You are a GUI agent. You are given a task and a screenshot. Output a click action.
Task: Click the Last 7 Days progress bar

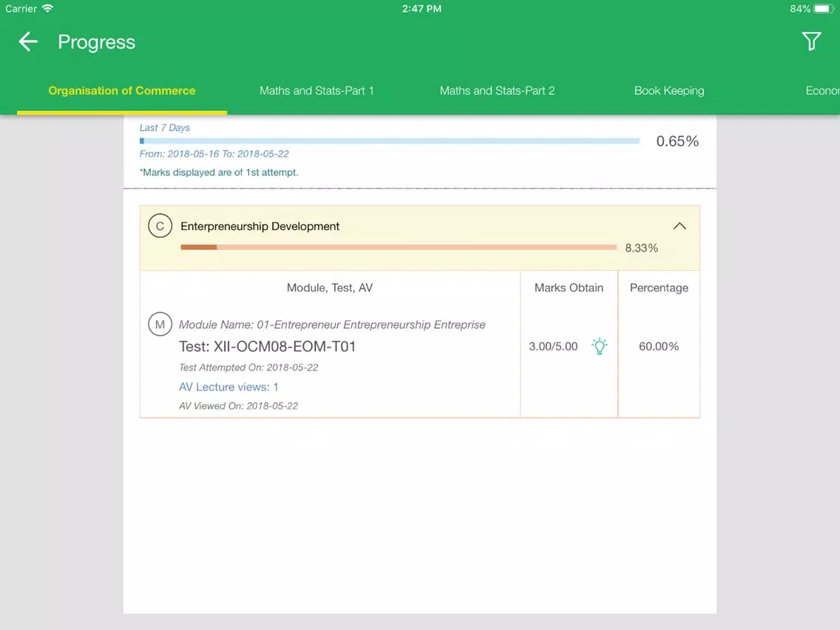(x=390, y=141)
